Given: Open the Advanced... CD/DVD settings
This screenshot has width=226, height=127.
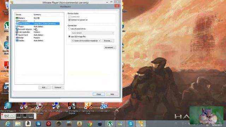Looking at the screenshot, I should pos(110,47).
